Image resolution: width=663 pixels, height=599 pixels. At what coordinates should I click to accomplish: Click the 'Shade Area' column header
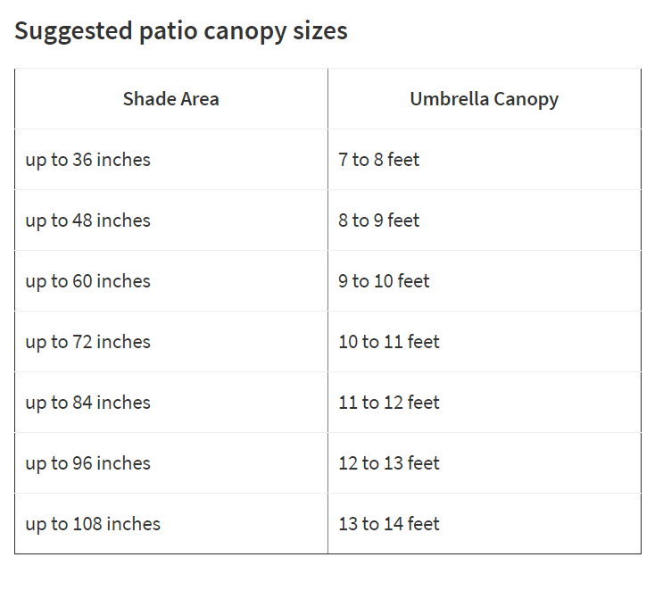tap(170, 99)
